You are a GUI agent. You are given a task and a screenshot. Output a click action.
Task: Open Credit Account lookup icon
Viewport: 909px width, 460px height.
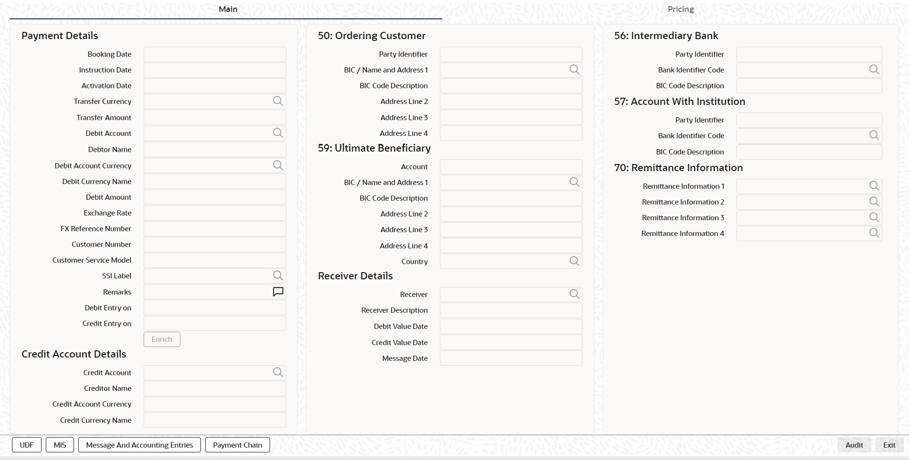278,372
